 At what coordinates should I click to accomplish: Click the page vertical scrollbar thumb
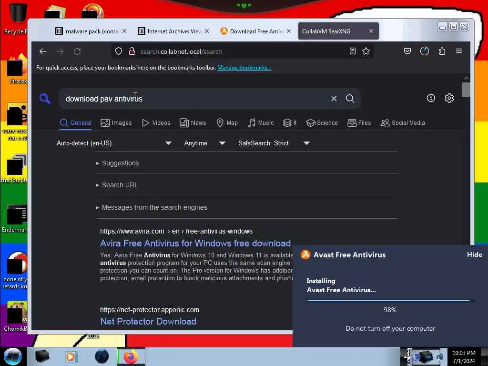coord(466,90)
